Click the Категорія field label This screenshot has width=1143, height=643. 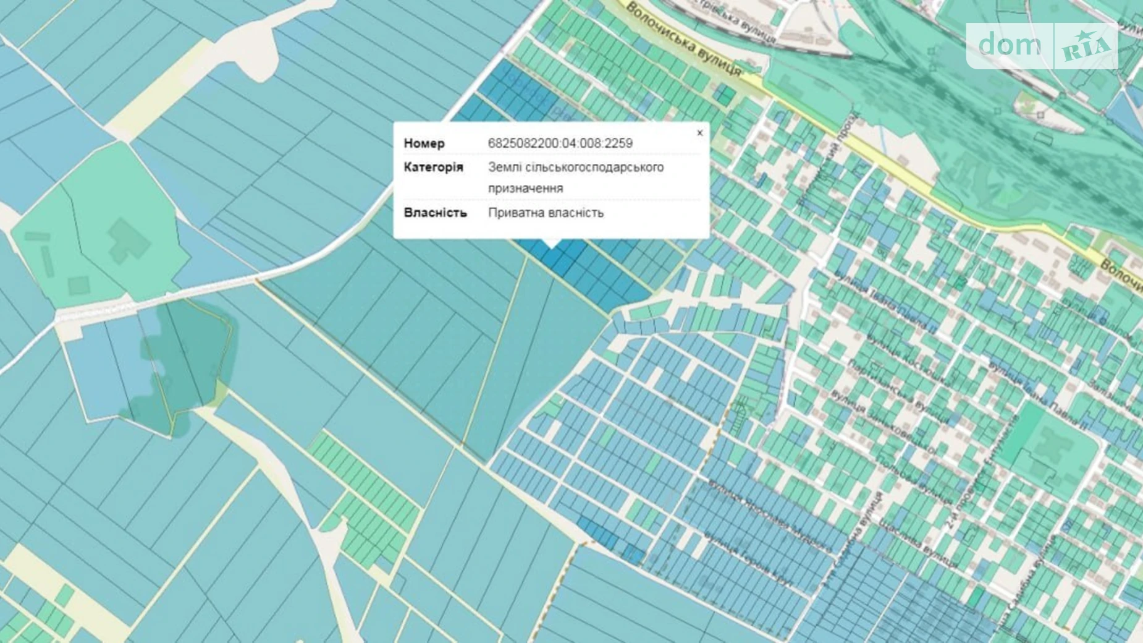[x=433, y=168]
